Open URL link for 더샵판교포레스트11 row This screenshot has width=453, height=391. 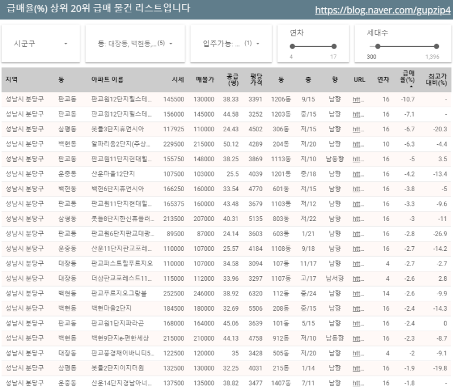[x=358, y=279]
